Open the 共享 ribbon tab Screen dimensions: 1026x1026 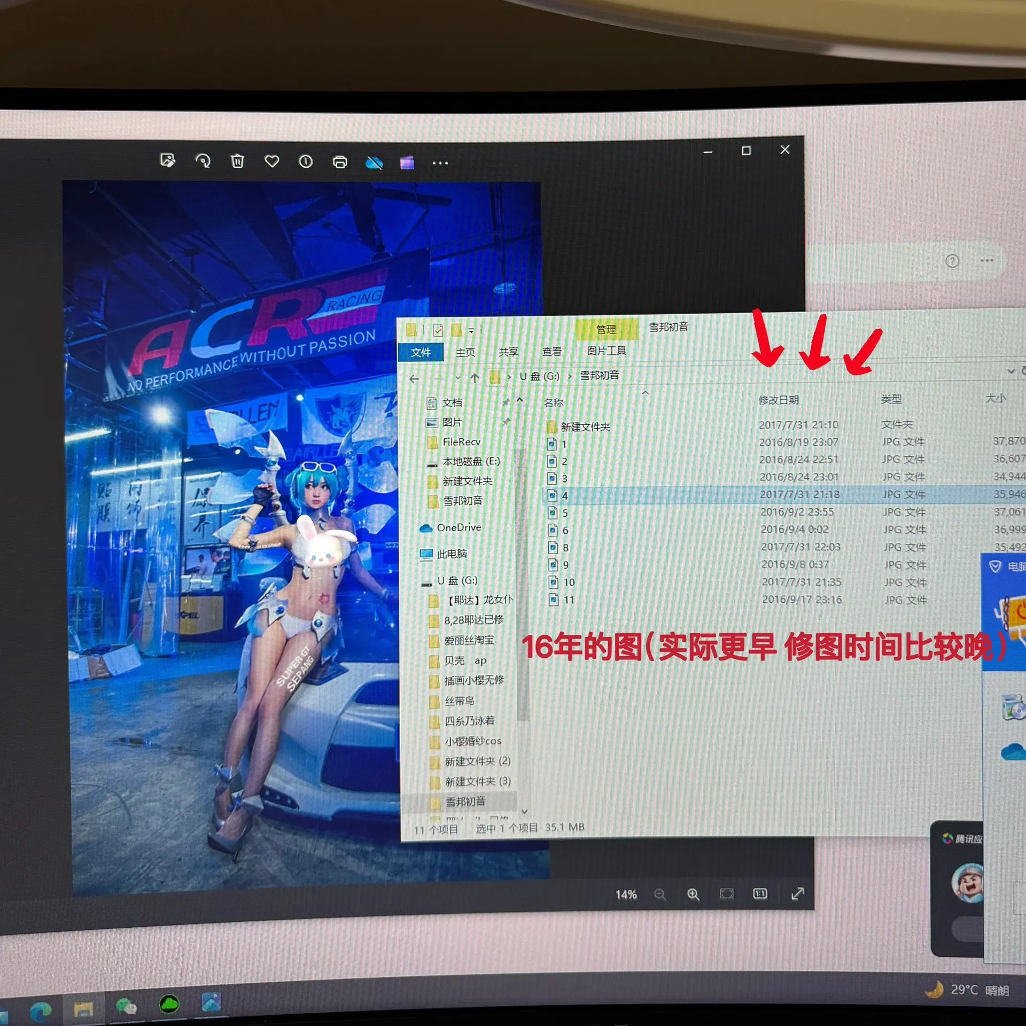(508, 352)
